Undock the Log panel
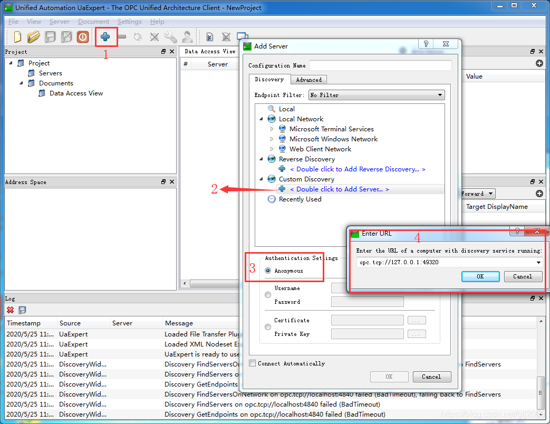550x424 pixels. pyautogui.click(x=533, y=298)
